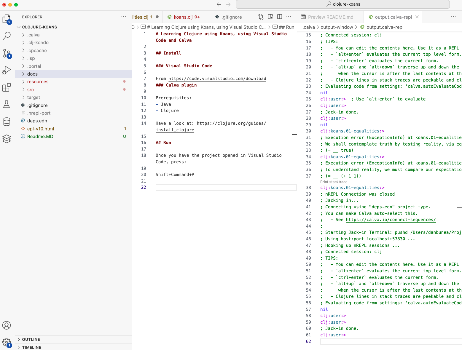Click the '## Run' breadcrumb item

[284, 27]
